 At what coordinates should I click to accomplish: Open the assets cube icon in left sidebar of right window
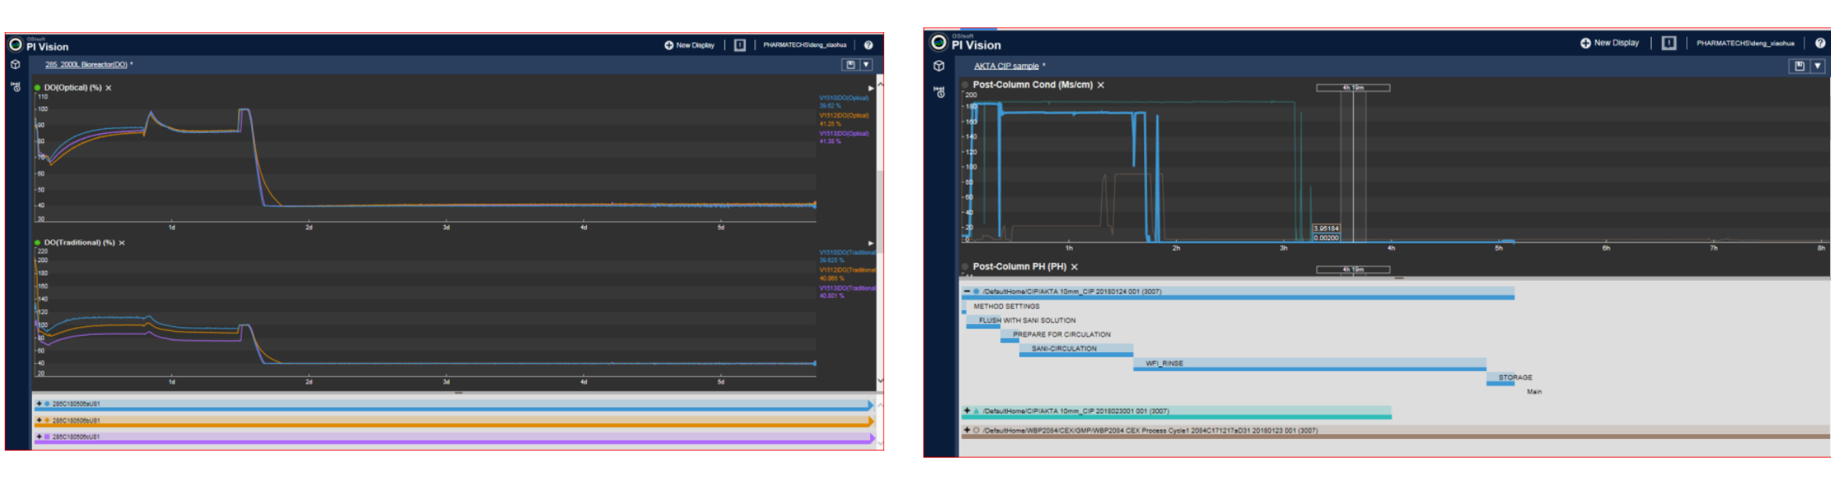(x=939, y=67)
